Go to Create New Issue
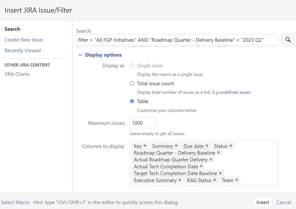296x209 pixels. coord(24,40)
